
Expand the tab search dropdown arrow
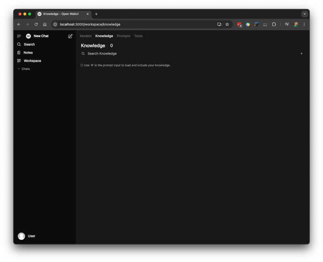click(x=304, y=14)
